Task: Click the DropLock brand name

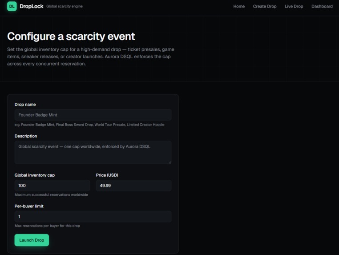Action: [x=31, y=6]
